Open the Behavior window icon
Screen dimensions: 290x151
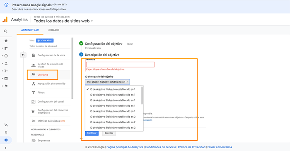(6, 79)
